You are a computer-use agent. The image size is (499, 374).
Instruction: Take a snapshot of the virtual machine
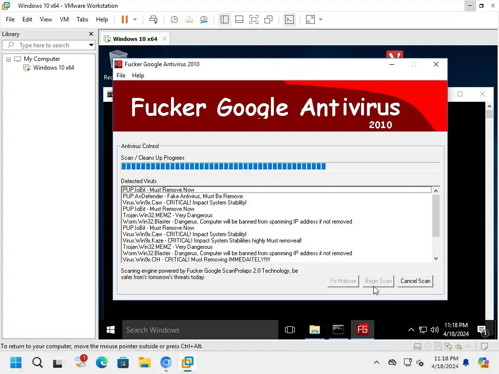174,19
